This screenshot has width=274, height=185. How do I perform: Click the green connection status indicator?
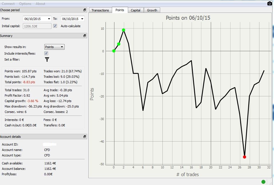click(x=263, y=182)
